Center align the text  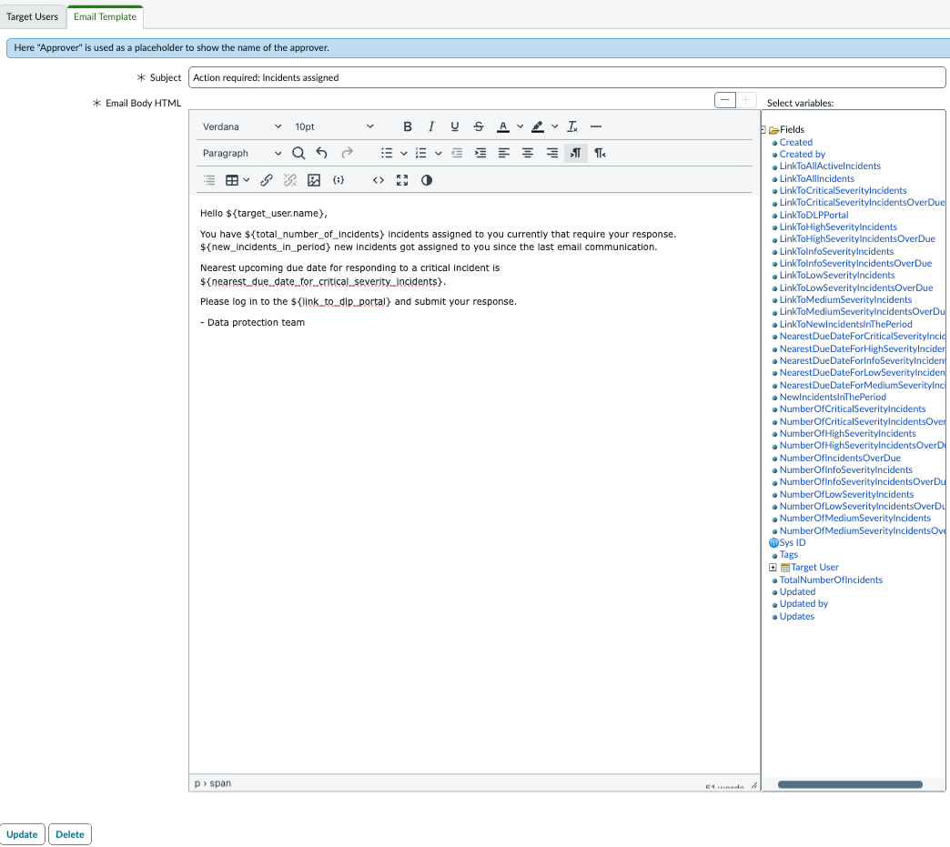[528, 153]
